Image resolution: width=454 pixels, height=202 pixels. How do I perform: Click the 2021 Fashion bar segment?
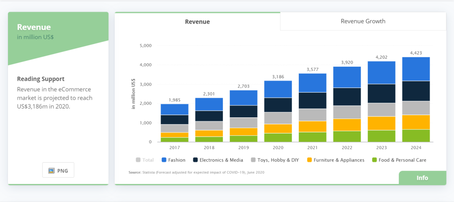tap(312, 83)
